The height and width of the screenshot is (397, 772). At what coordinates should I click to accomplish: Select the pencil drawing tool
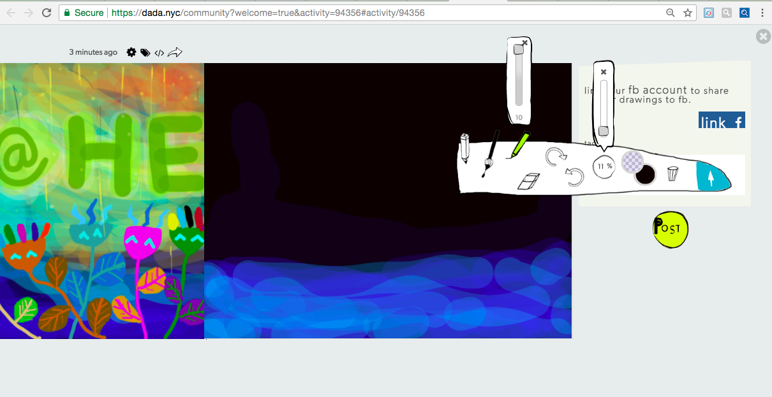pyautogui.click(x=464, y=148)
